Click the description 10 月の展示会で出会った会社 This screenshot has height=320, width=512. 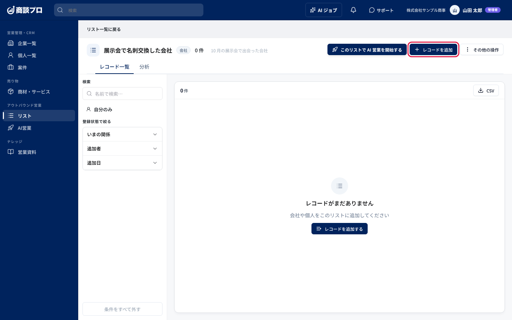pyautogui.click(x=239, y=51)
